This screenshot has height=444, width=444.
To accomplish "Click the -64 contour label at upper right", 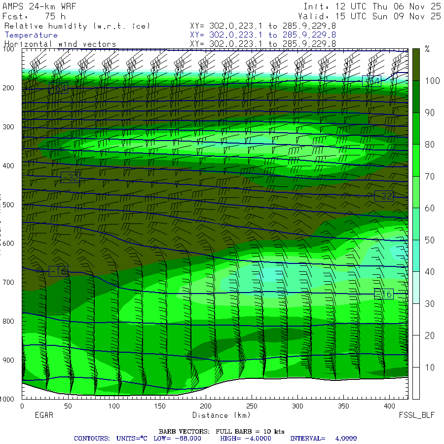I will pos(372,81).
